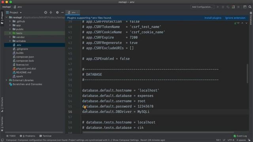Select the .env file in tree

click(x=34, y=45)
